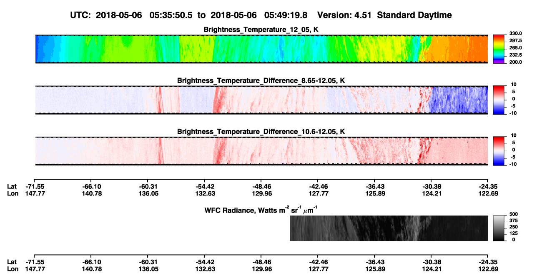Click the 12.05 brightness temperature image strip
This screenshot has width=542, height=278.
261,49
